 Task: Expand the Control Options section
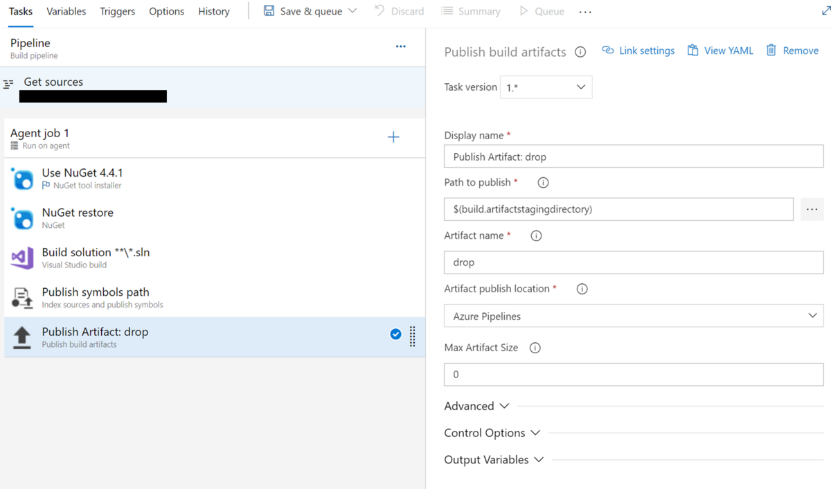[492, 433]
